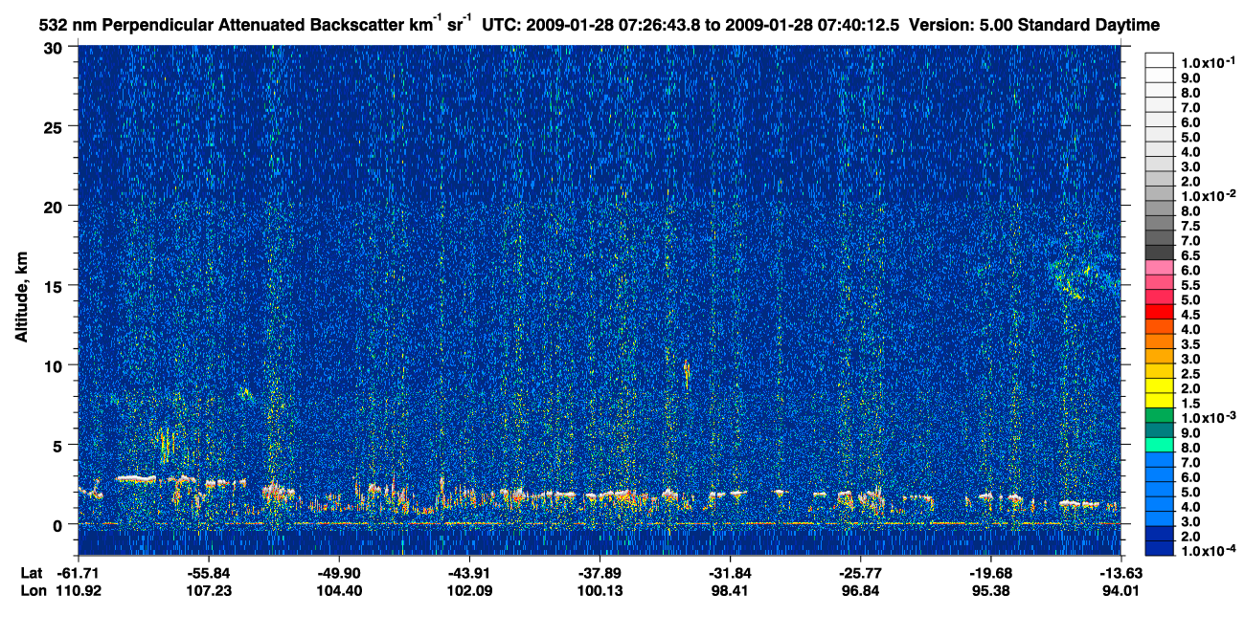Click the latitude value '-25.77'

(x=860, y=573)
